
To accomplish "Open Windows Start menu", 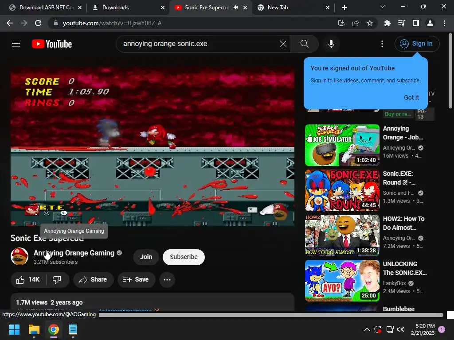I will [x=14, y=329].
